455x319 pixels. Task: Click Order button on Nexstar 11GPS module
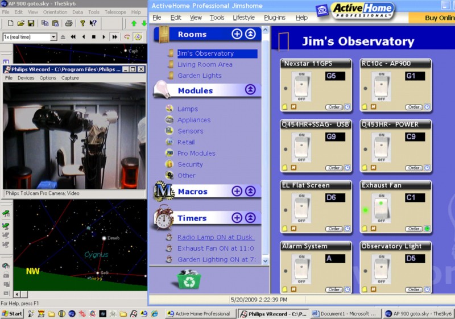coord(334,107)
